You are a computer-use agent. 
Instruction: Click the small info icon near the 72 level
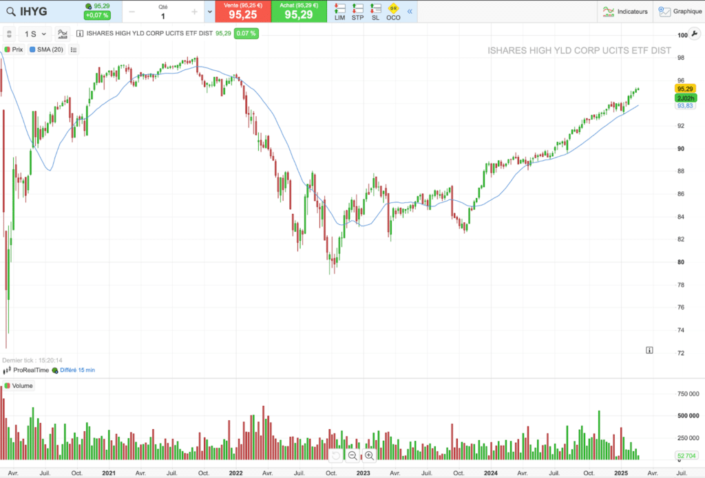[649, 350]
